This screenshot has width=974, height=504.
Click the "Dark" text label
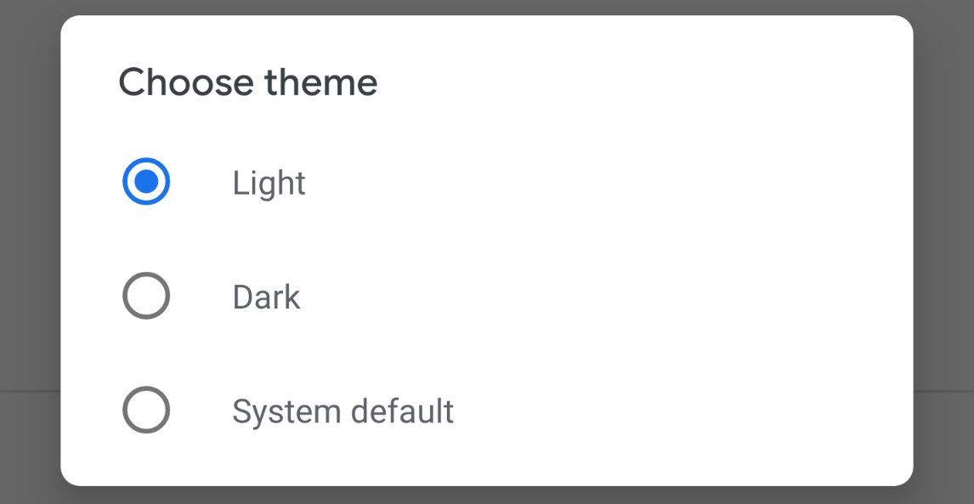(x=266, y=297)
